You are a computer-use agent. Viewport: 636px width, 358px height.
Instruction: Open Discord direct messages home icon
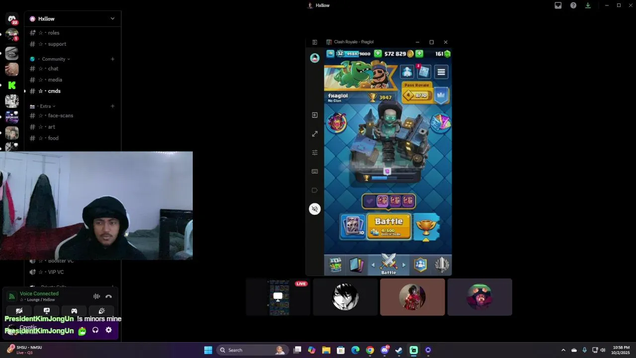pos(12,19)
